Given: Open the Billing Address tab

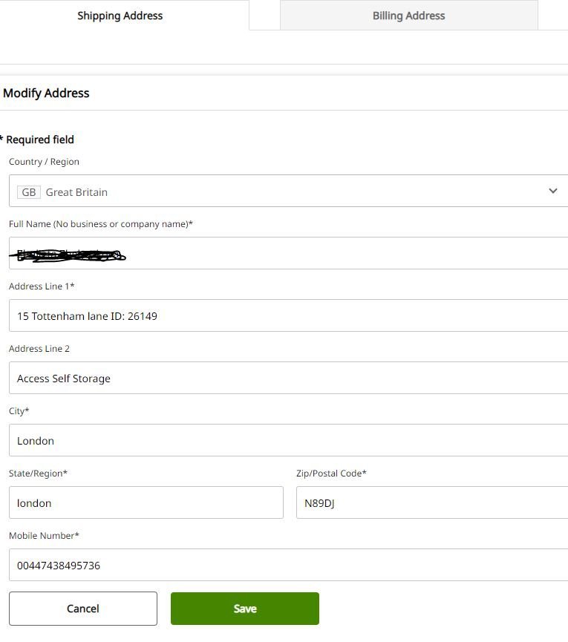Looking at the screenshot, I should (x=408, y=16).
